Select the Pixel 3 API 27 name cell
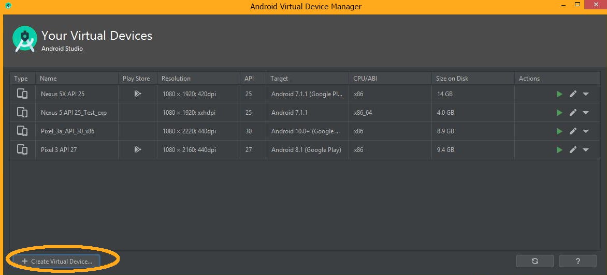The width and height of the screenshot is (607, 275). (77, 149)
